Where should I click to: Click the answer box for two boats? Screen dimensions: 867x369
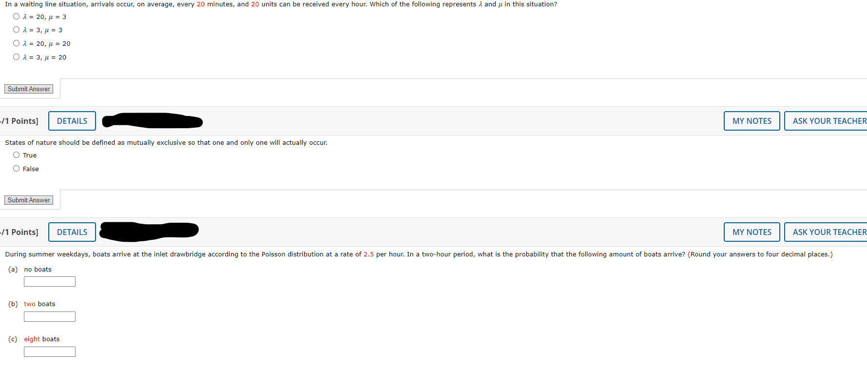[49, 316]
